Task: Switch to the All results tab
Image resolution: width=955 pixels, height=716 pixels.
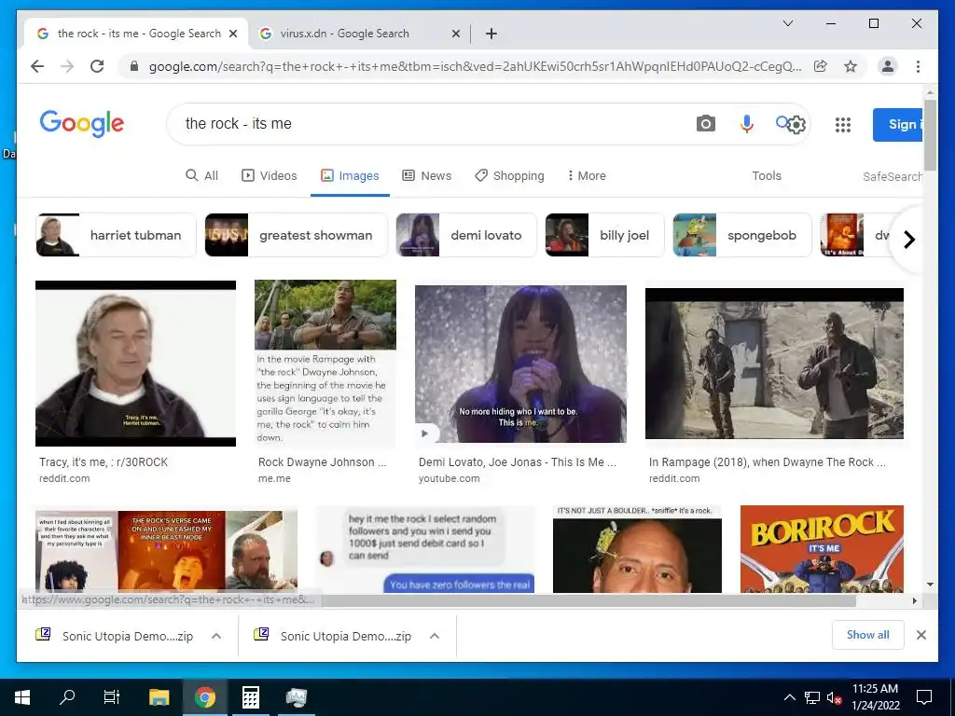Action: pos(201,175)
